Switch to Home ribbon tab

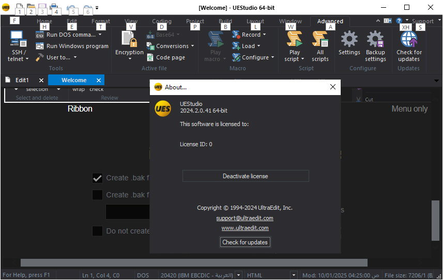click(x=44, y=21)
